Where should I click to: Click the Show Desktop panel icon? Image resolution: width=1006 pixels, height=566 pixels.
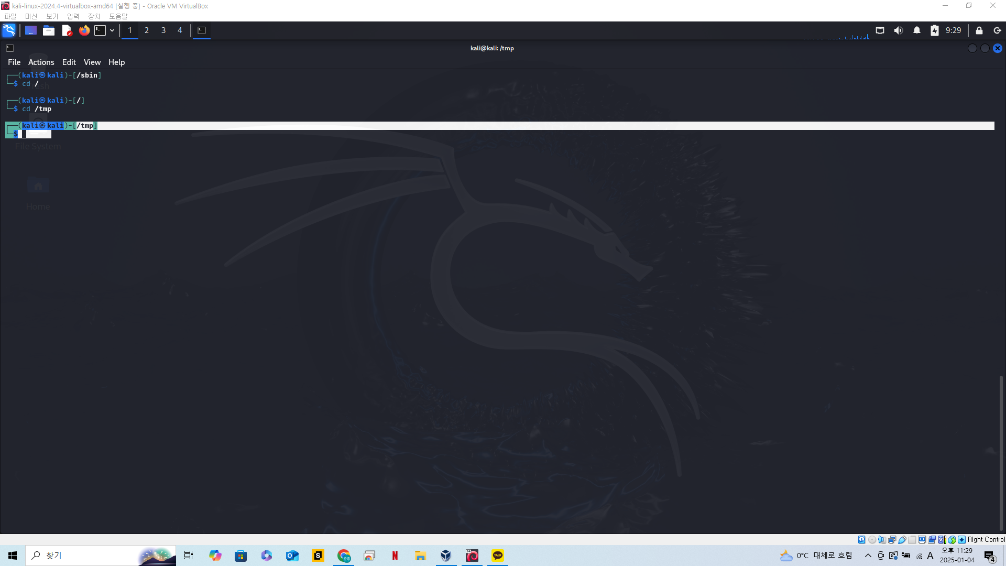pyautogui.click(x=31, y=30)
